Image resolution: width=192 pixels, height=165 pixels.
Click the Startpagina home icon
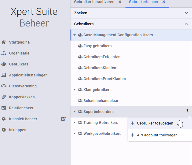click(x=4, y=42)
